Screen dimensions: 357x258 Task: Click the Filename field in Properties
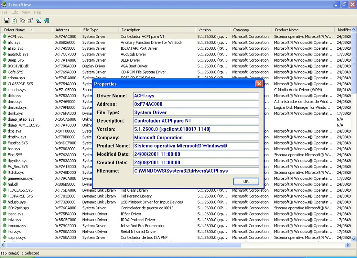pos(196,171)
